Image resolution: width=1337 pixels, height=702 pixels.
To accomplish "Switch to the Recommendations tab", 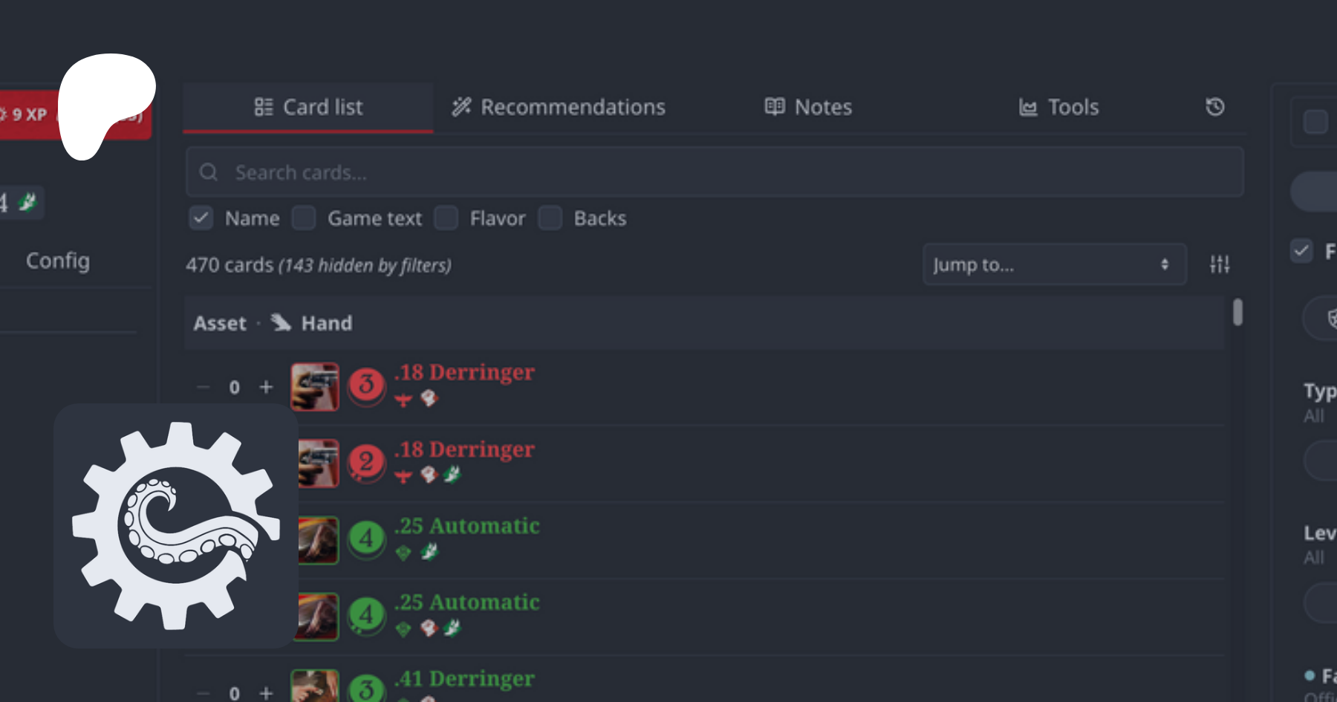I will [x=559, y=107].
